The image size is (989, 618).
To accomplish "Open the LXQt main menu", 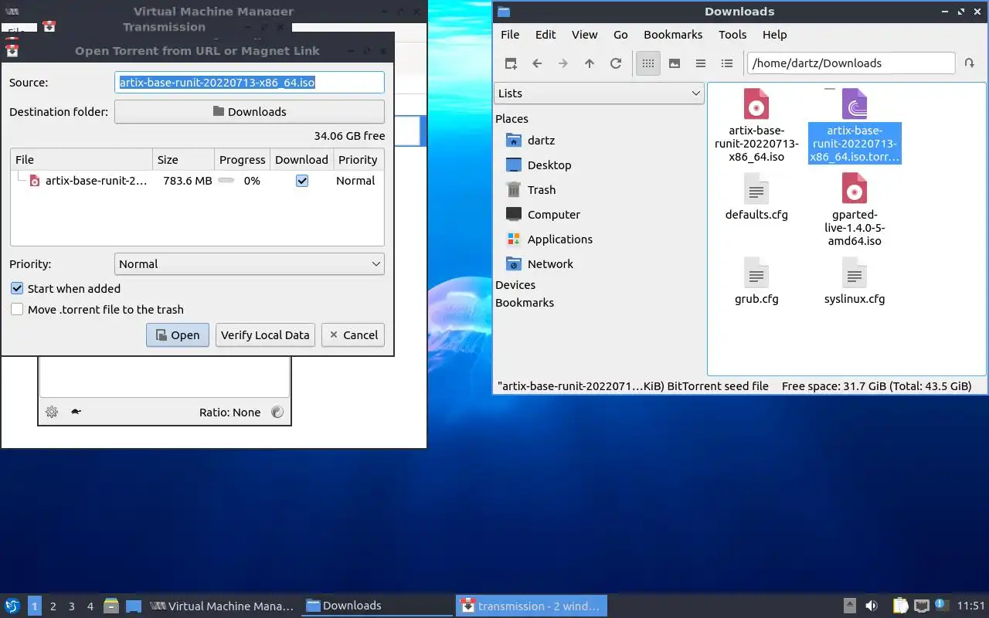I will pos(12,606).
